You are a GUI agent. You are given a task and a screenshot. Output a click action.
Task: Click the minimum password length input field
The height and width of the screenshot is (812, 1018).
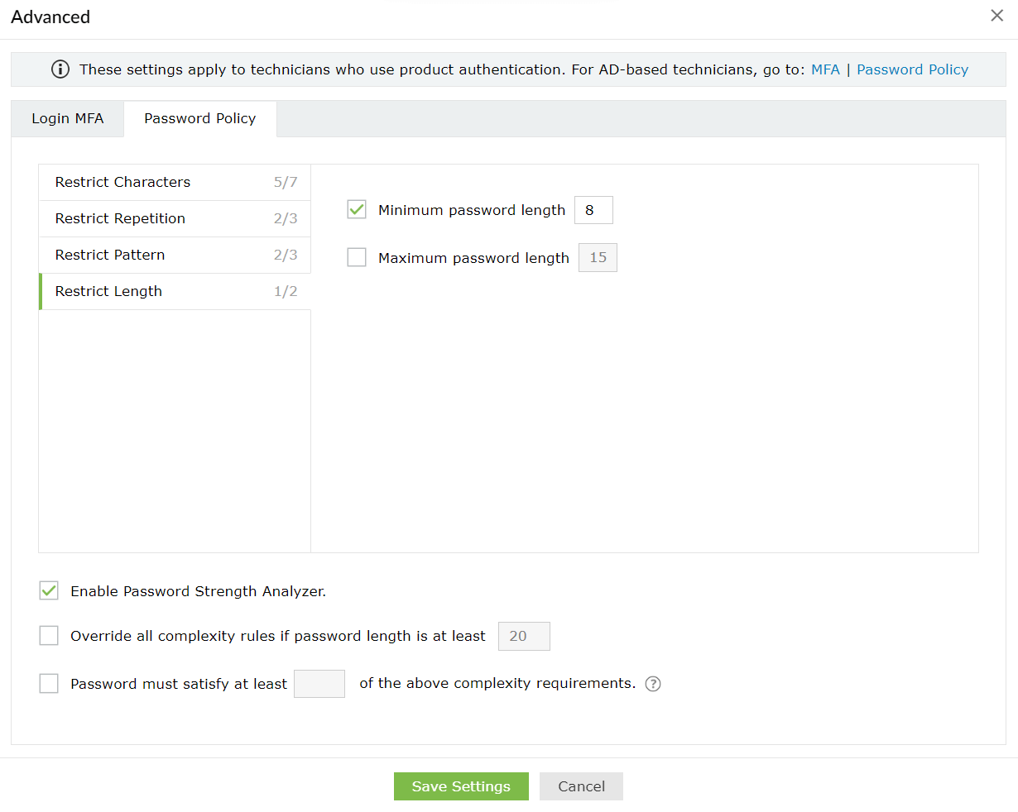(x=593, y=210)
